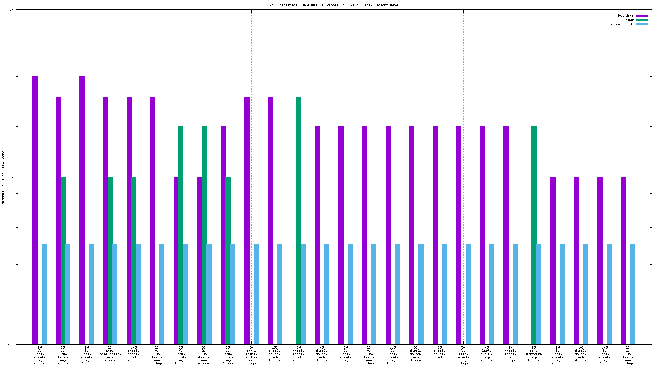658x370 pixels.
Task: Click the green bar for ips.whitelisted.org
Action: (110, 260)
